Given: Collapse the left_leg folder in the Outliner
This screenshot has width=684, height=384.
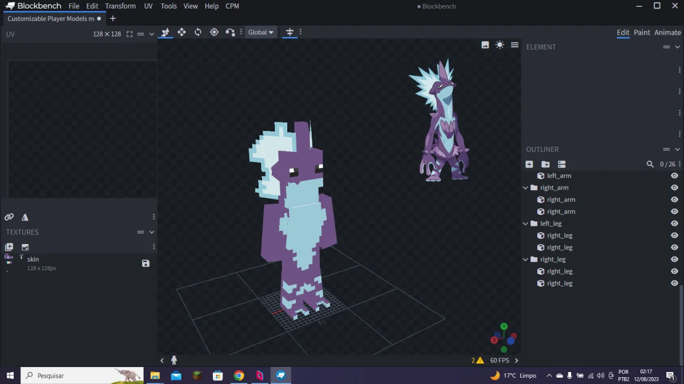Looking at the screenshot, I should (526, 224).
